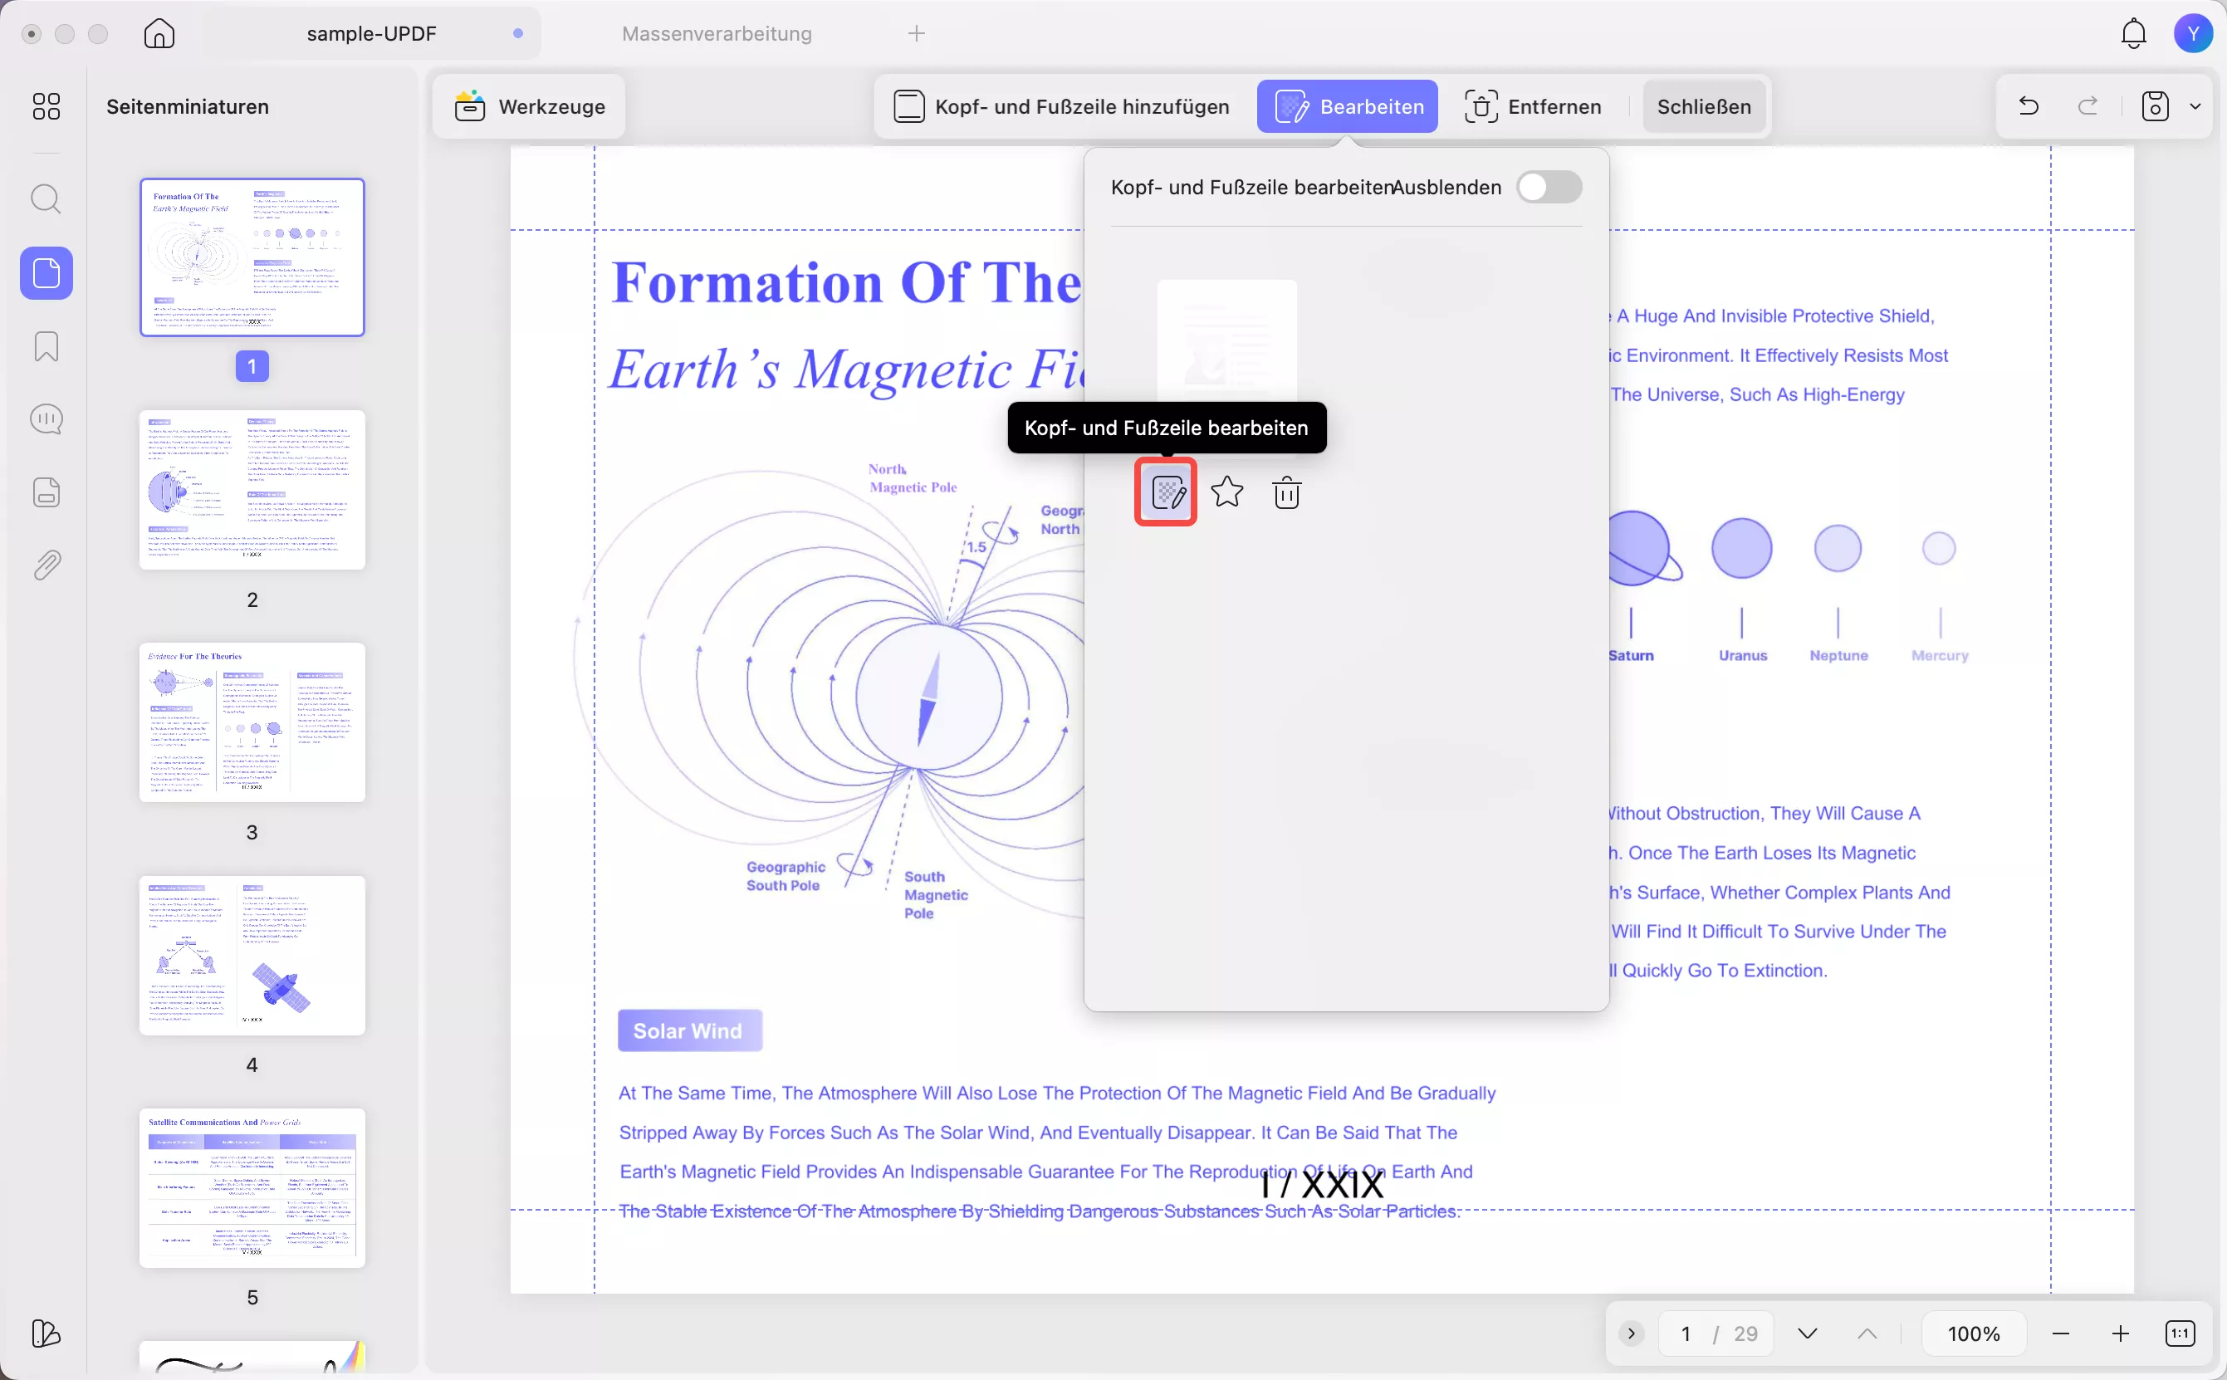Select the sample-UPDF tab
The width and height of the screenshot is (2227, 1380).
click(371, 34)
